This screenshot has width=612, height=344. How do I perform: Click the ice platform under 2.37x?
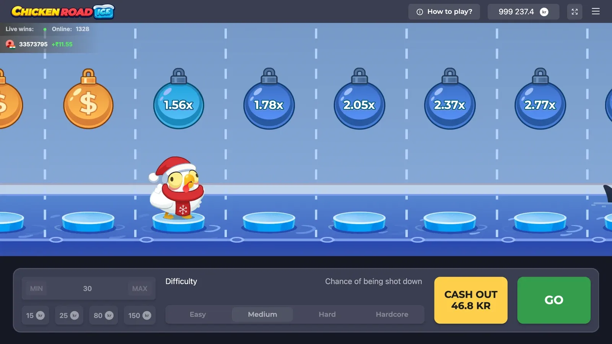point(450,222)
